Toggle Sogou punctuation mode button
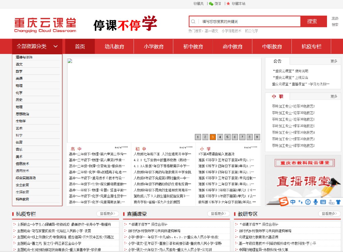 tap(300, 202)
